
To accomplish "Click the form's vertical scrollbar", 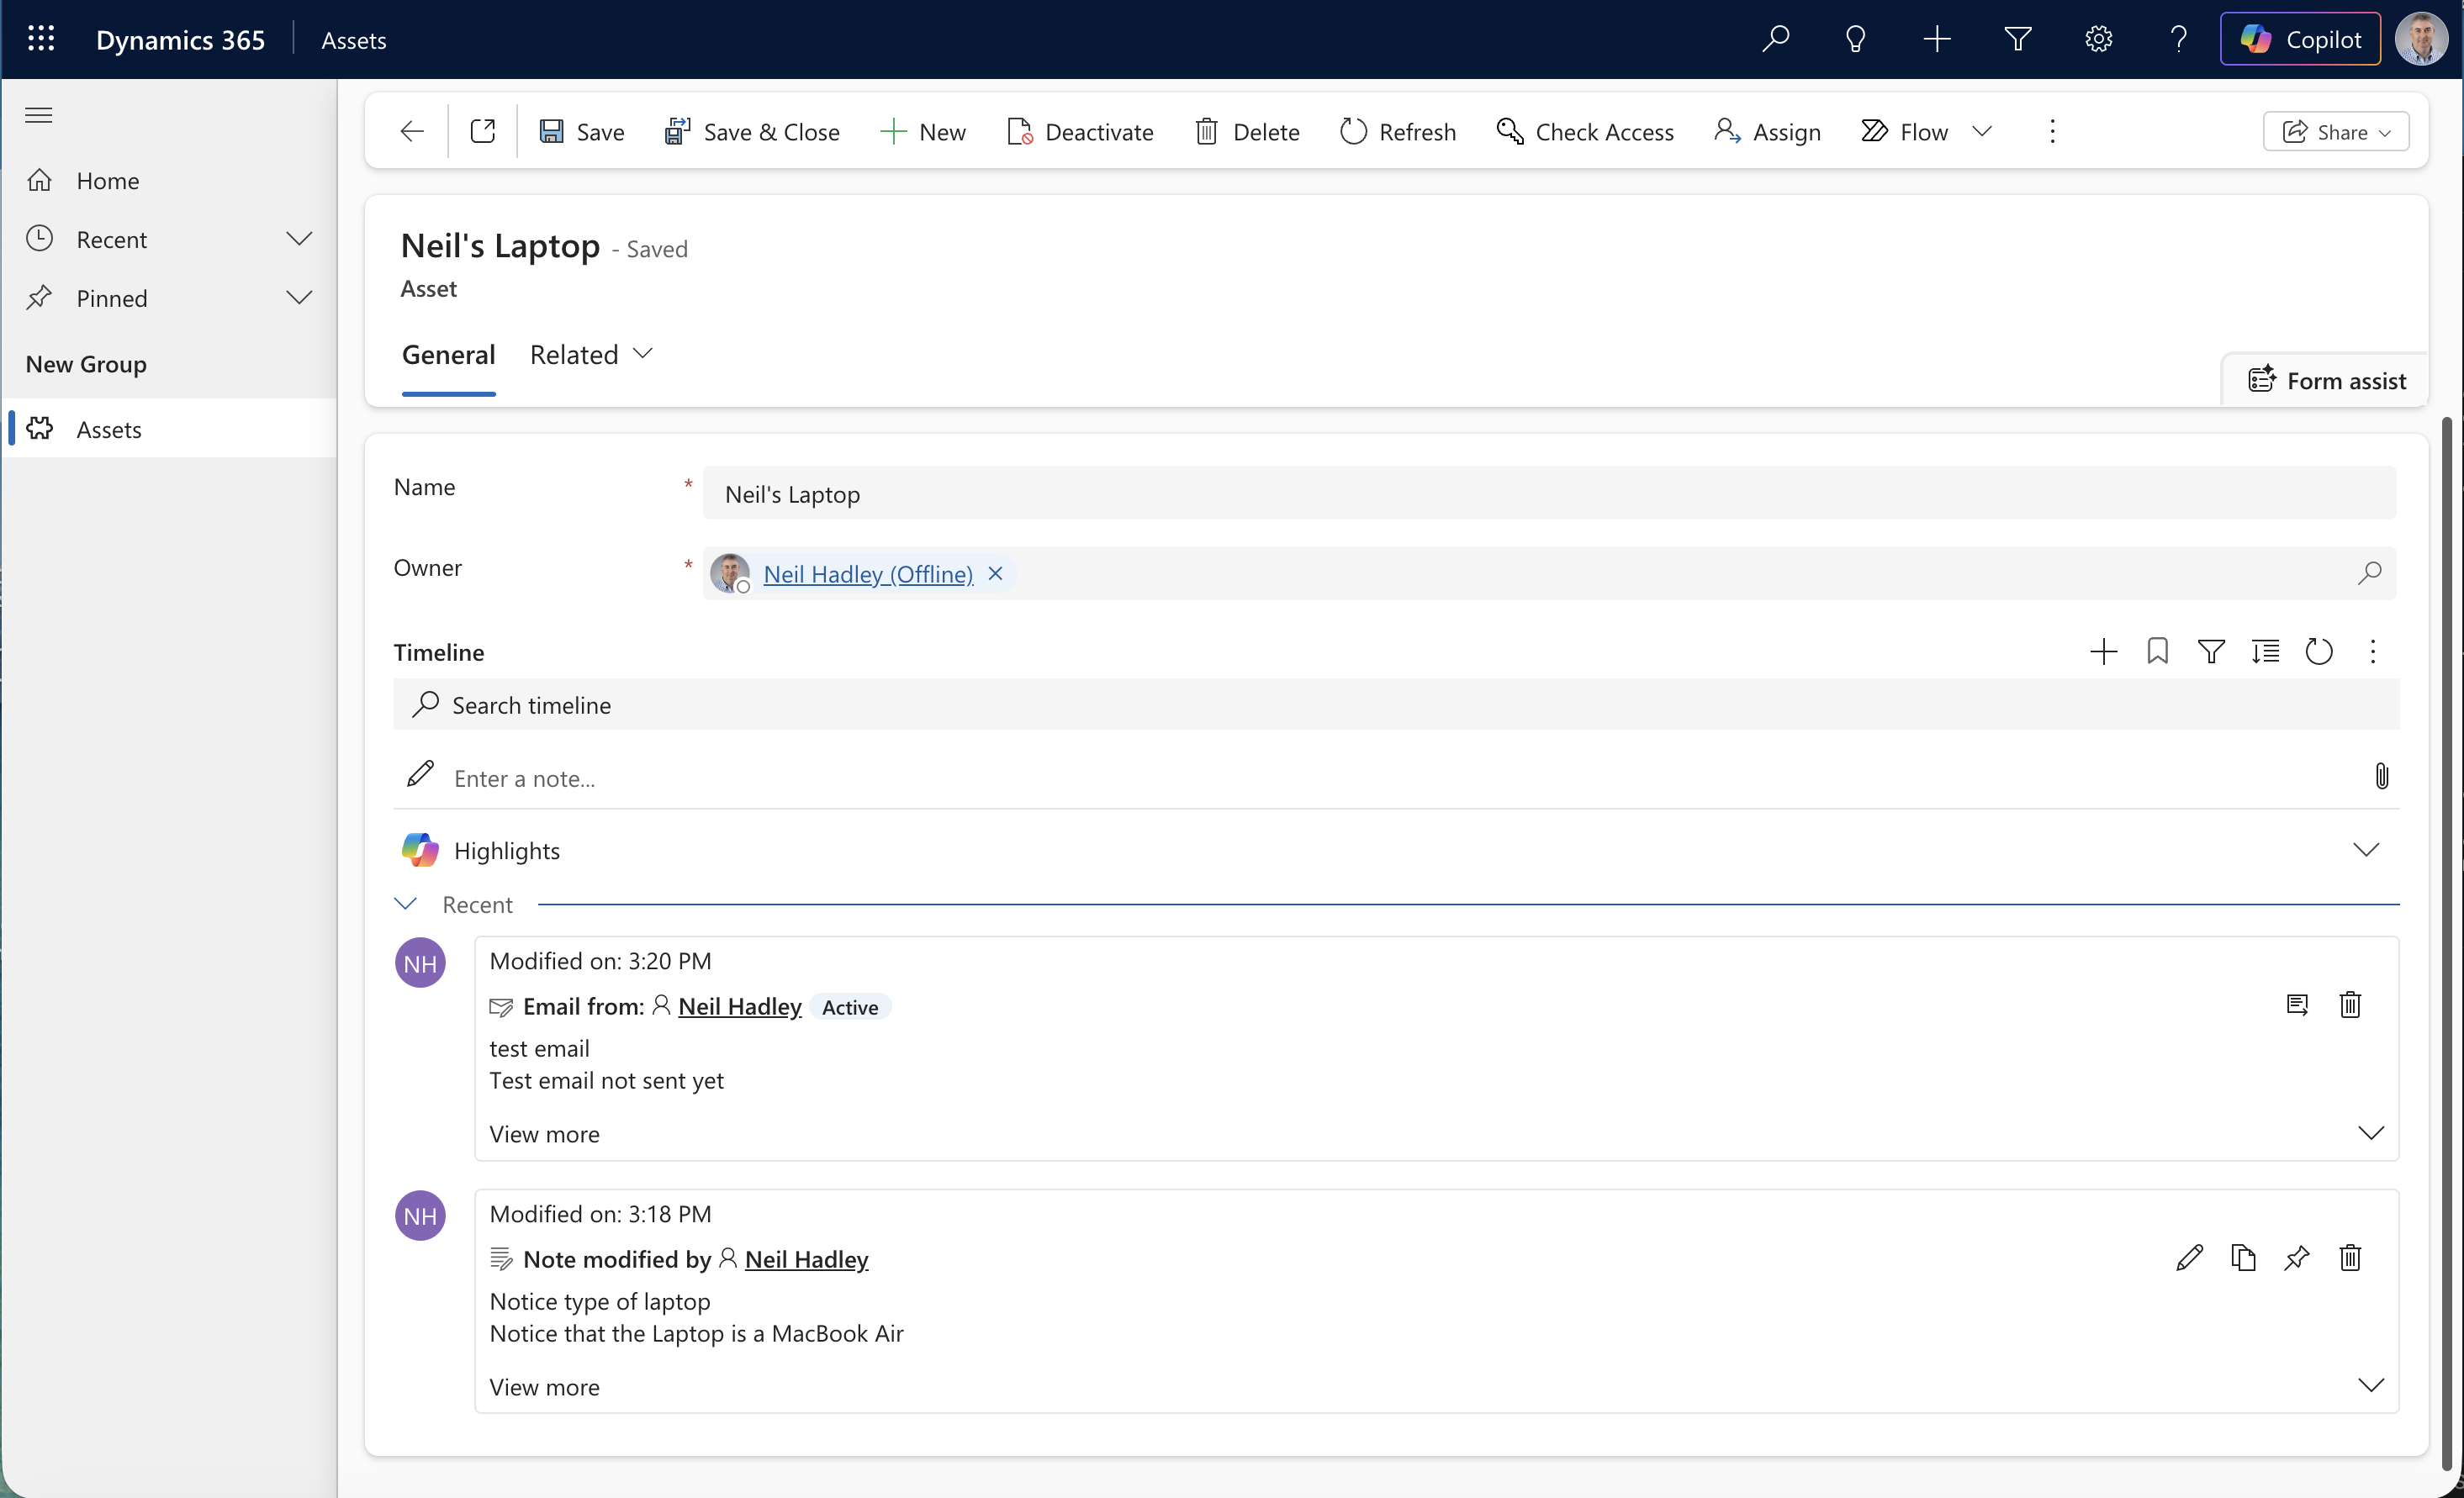I will click(2446, 944).
